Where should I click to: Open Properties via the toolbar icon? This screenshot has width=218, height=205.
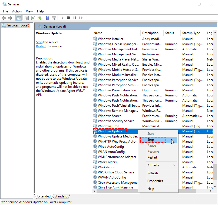tap(27, 18)
